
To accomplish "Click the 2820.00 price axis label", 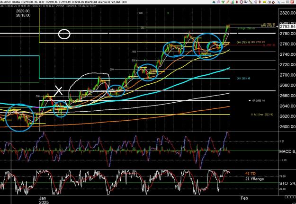I will (287, 13).
